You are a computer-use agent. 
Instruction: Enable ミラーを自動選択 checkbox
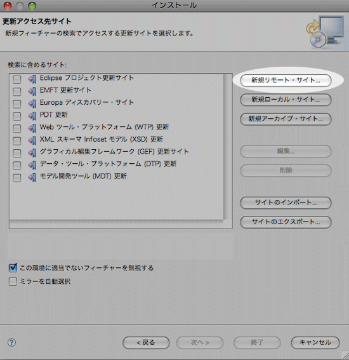[x=13, y=281]
